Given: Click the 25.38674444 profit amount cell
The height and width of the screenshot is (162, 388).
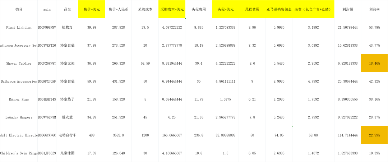Looking at the screenshot, I should pyautogui.click(x=348, y=81).
